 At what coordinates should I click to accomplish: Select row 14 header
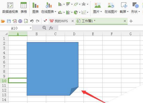[x=4, y=100]
